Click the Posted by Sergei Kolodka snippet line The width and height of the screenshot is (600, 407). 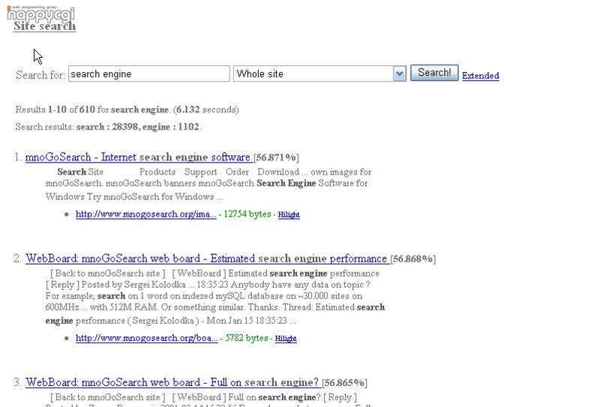pyautogui.click(x=208, y=285)
